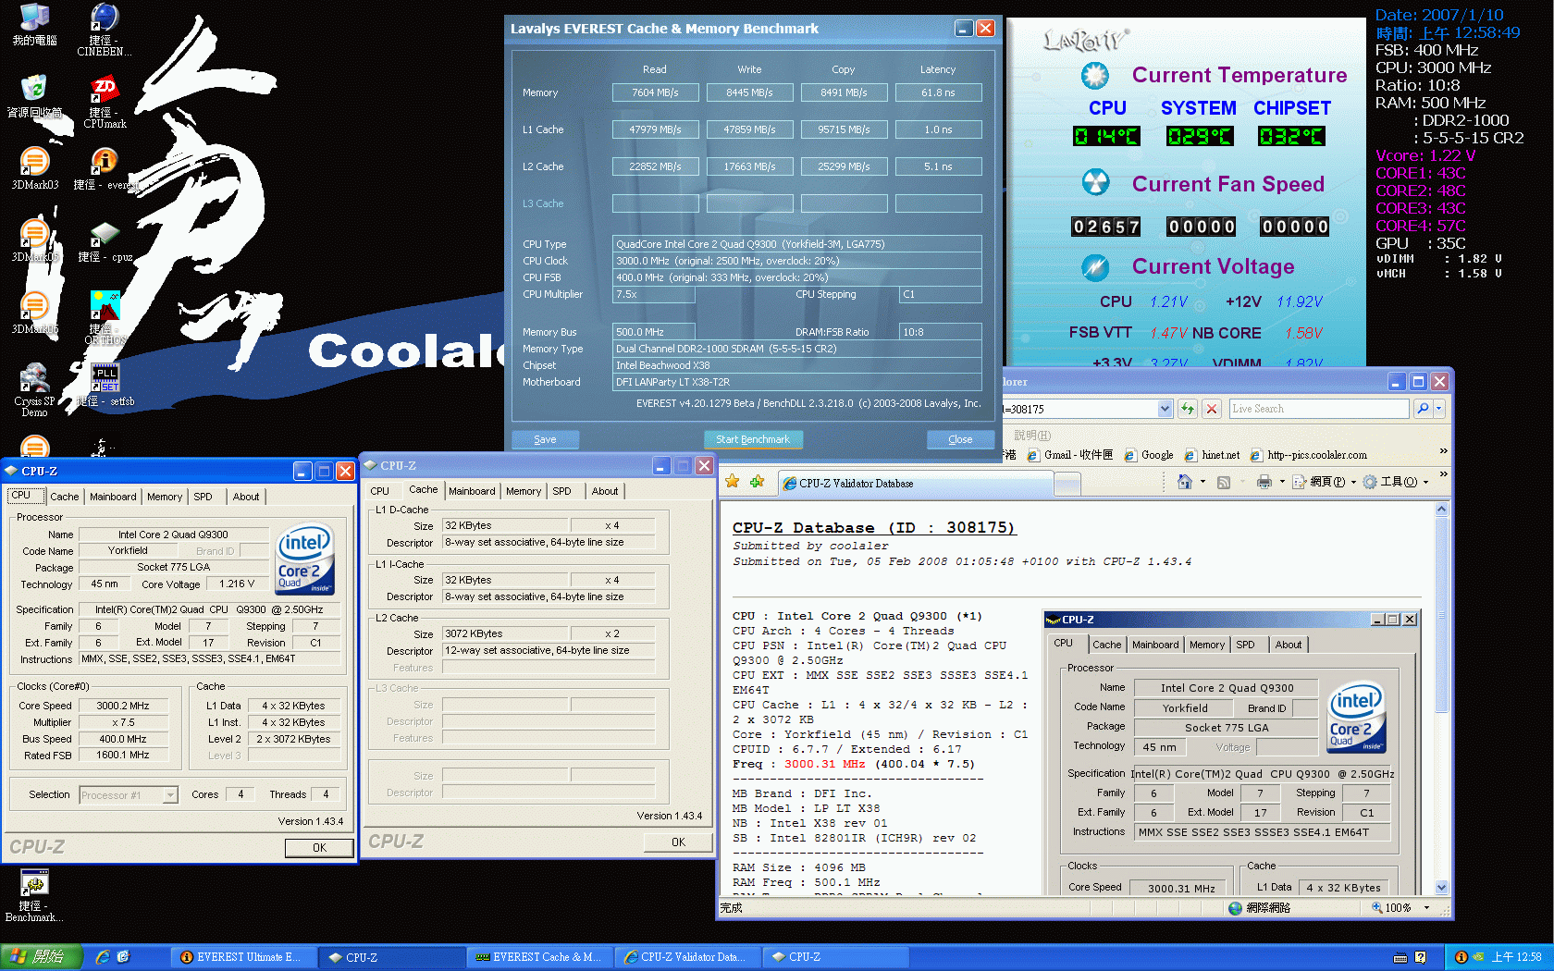Open the Help (說明) menu in browser

pyautogui.click(x=1032, y=436)
